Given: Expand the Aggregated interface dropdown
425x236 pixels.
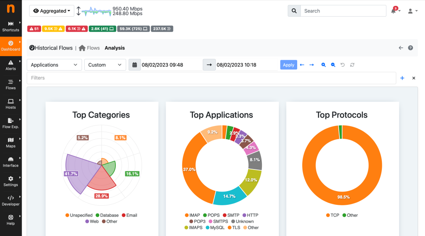Looking at the screenshot, I should (51, 11).
